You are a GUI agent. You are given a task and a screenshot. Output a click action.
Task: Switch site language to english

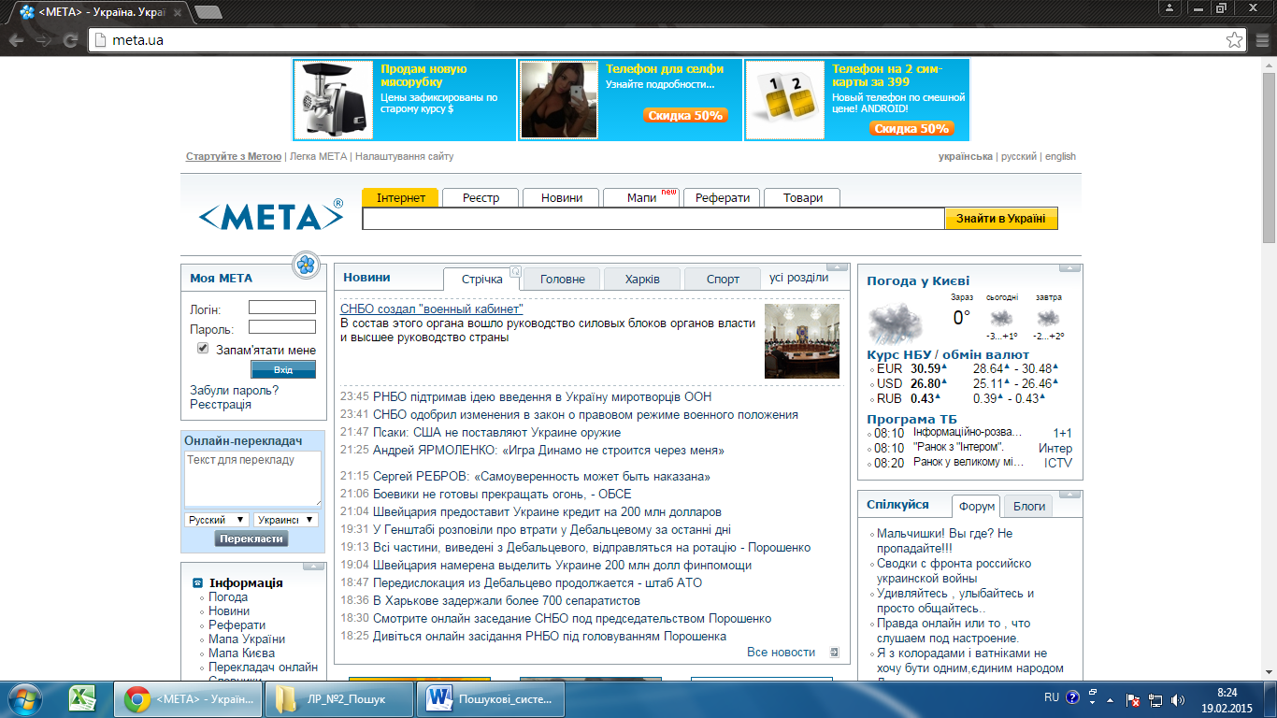(1060, 156)
